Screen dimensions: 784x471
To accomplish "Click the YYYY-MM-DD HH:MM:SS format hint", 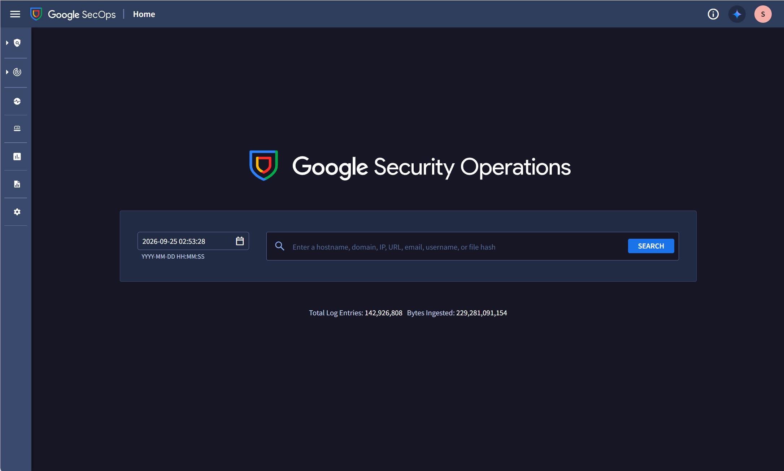I will pos(173,256).
